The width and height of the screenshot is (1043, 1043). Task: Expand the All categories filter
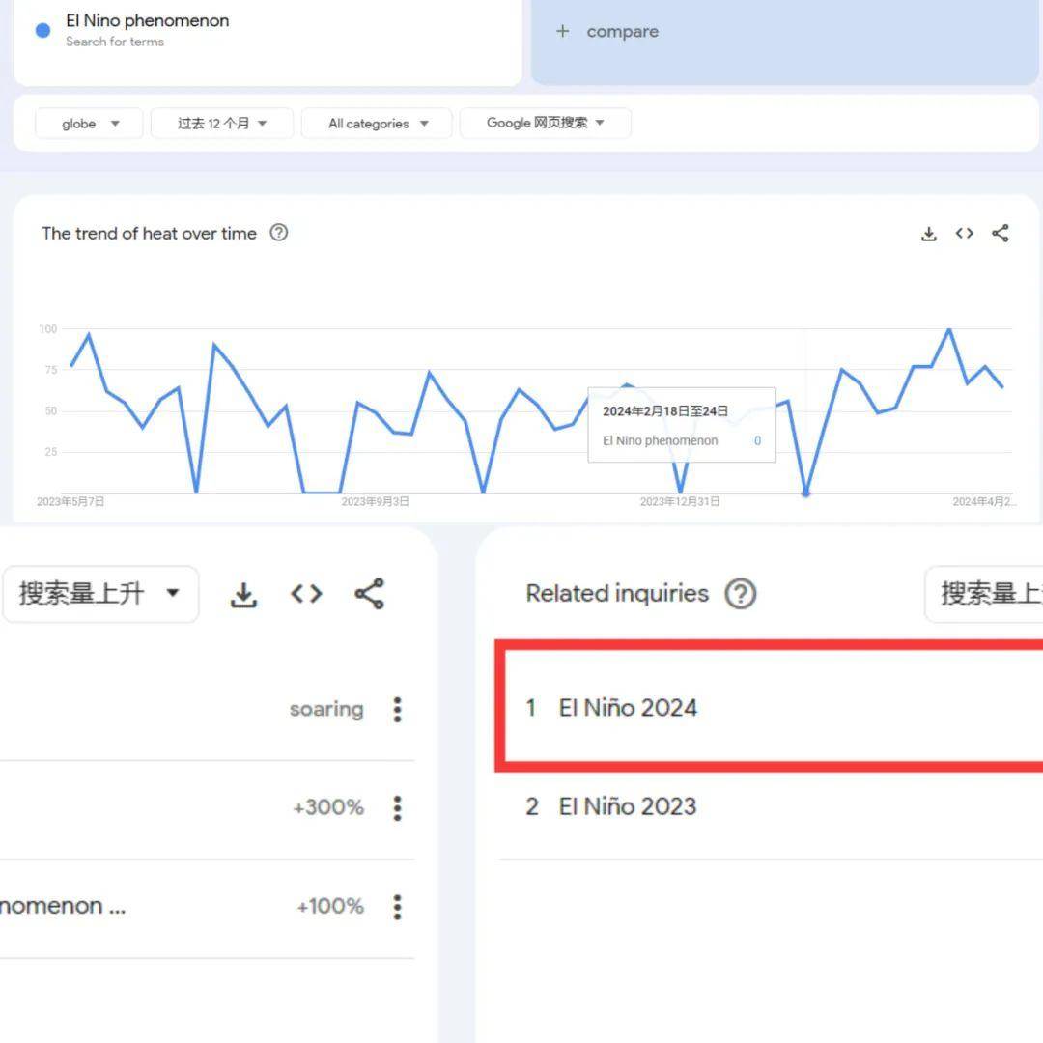(x=376, y=123)
